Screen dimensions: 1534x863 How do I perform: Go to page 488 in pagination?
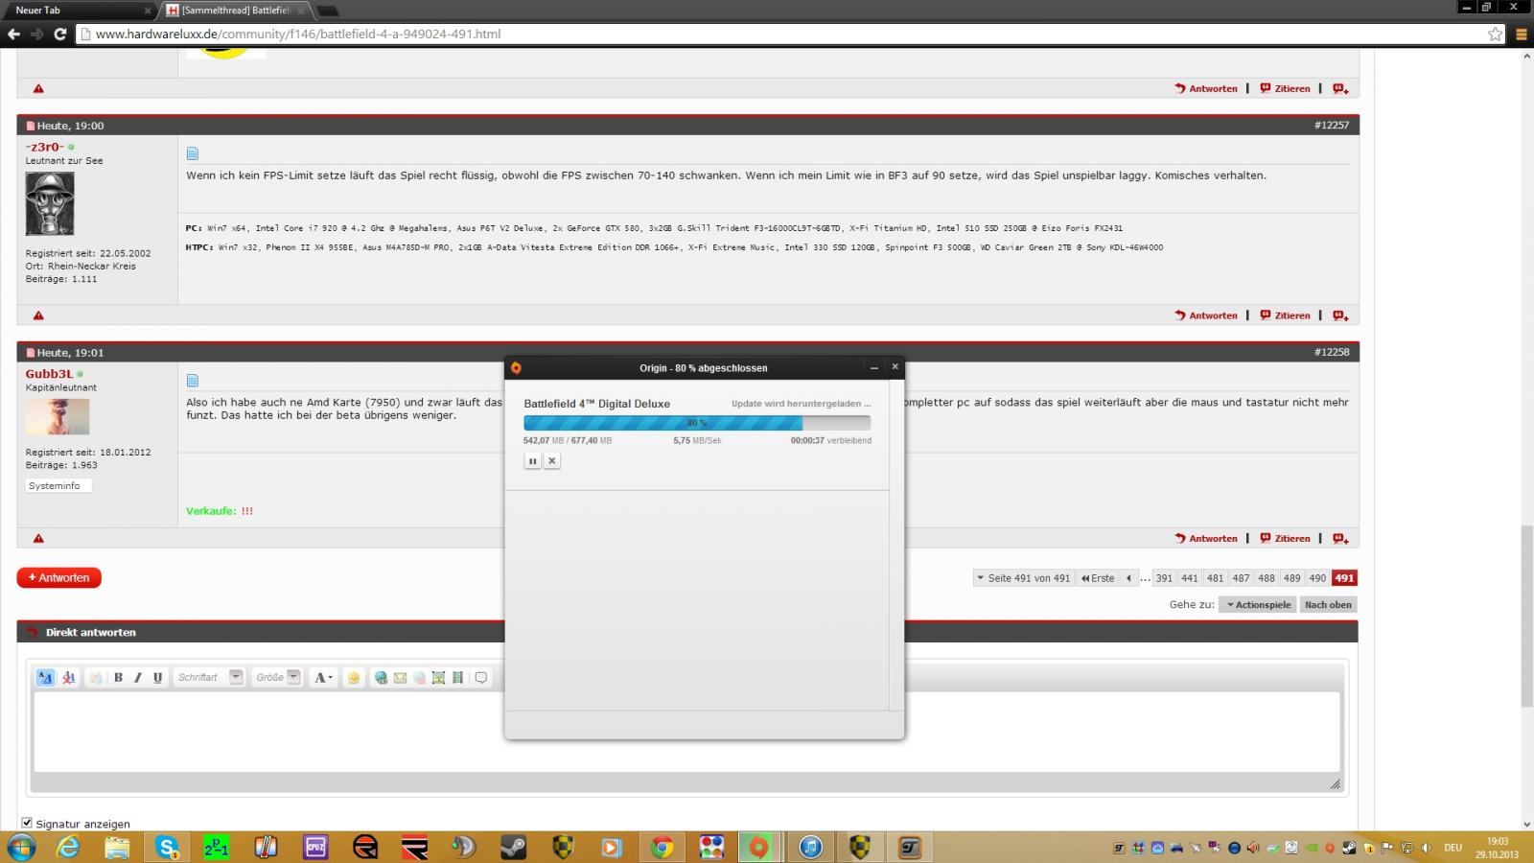point(1267,578)
